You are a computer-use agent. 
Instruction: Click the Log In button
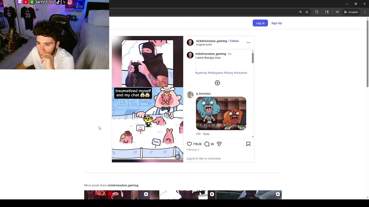click(260, 23)
